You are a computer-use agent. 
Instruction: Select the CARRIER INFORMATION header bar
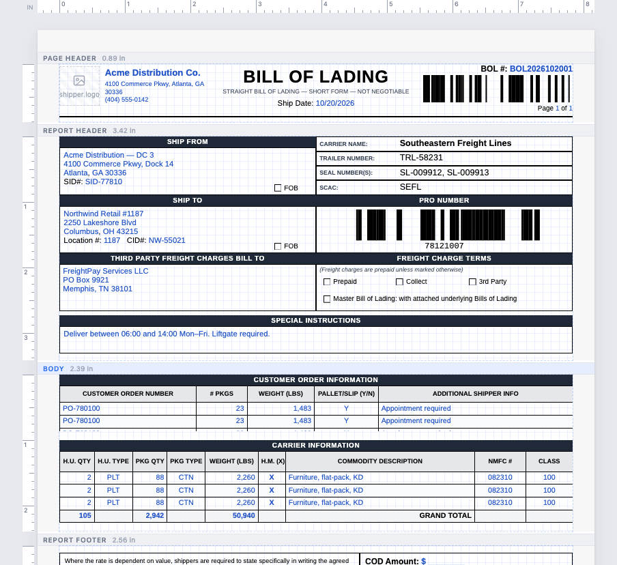pyautogui.click(x=316, y=446)
